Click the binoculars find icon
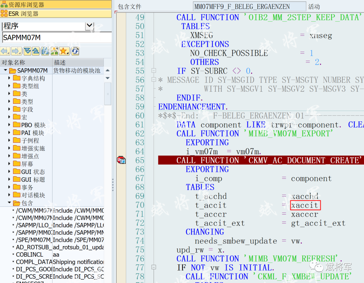The image size is (364, 283). (x=45, y=51)
